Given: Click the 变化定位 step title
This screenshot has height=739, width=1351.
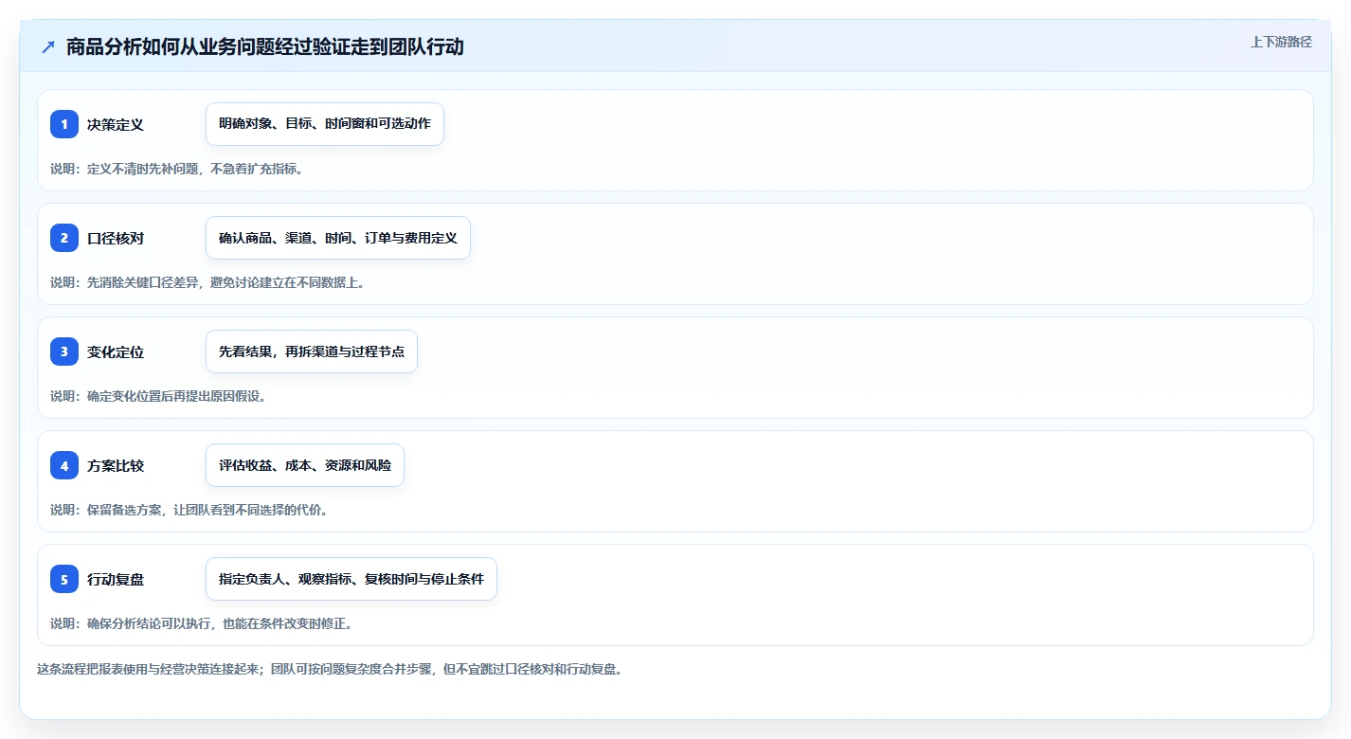Looking at the screenshot, I should pos(116,351).
